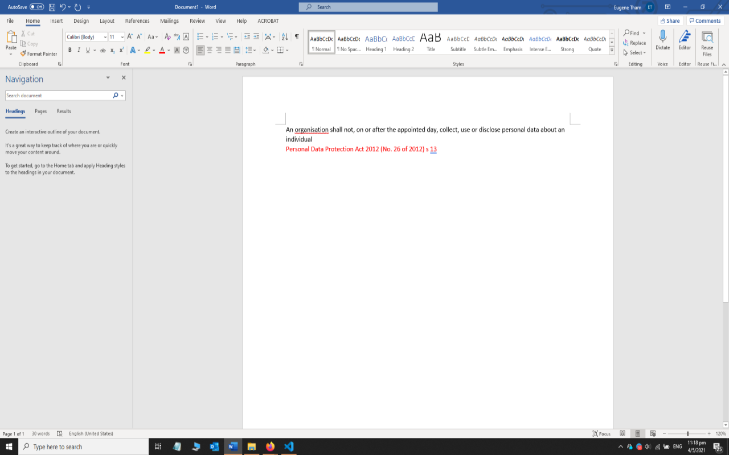Apply strikethrough formatting
Screen dimensions: 729x455
[103, 50]
